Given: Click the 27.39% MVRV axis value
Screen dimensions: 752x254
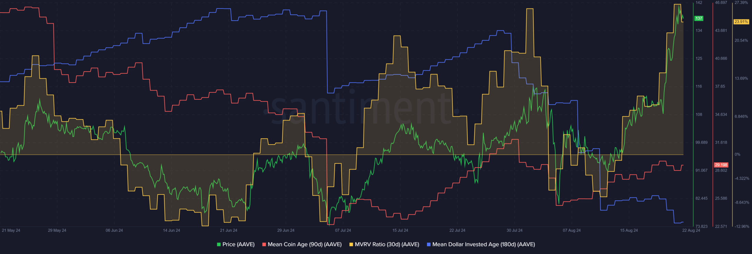Looking at the screenshot, I should [741, 3].
